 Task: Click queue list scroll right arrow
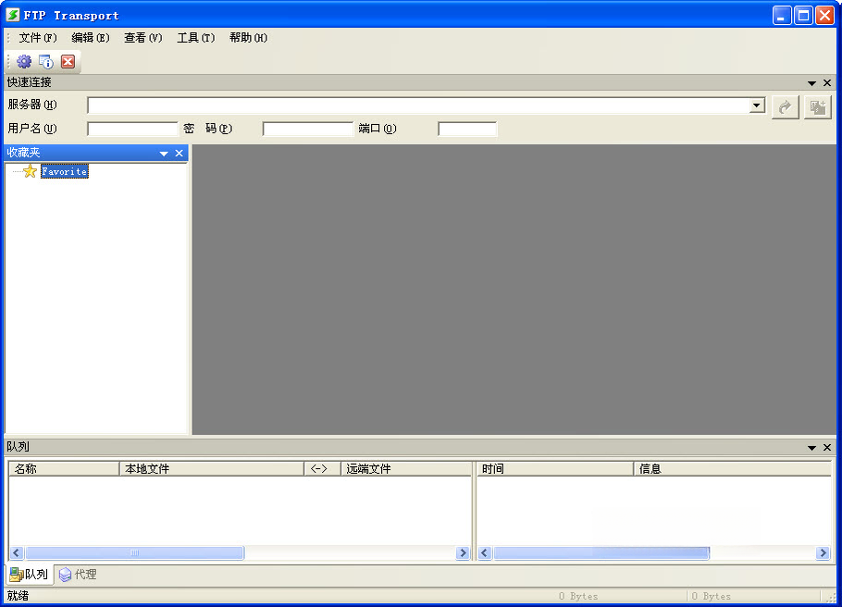pos(463,552)
